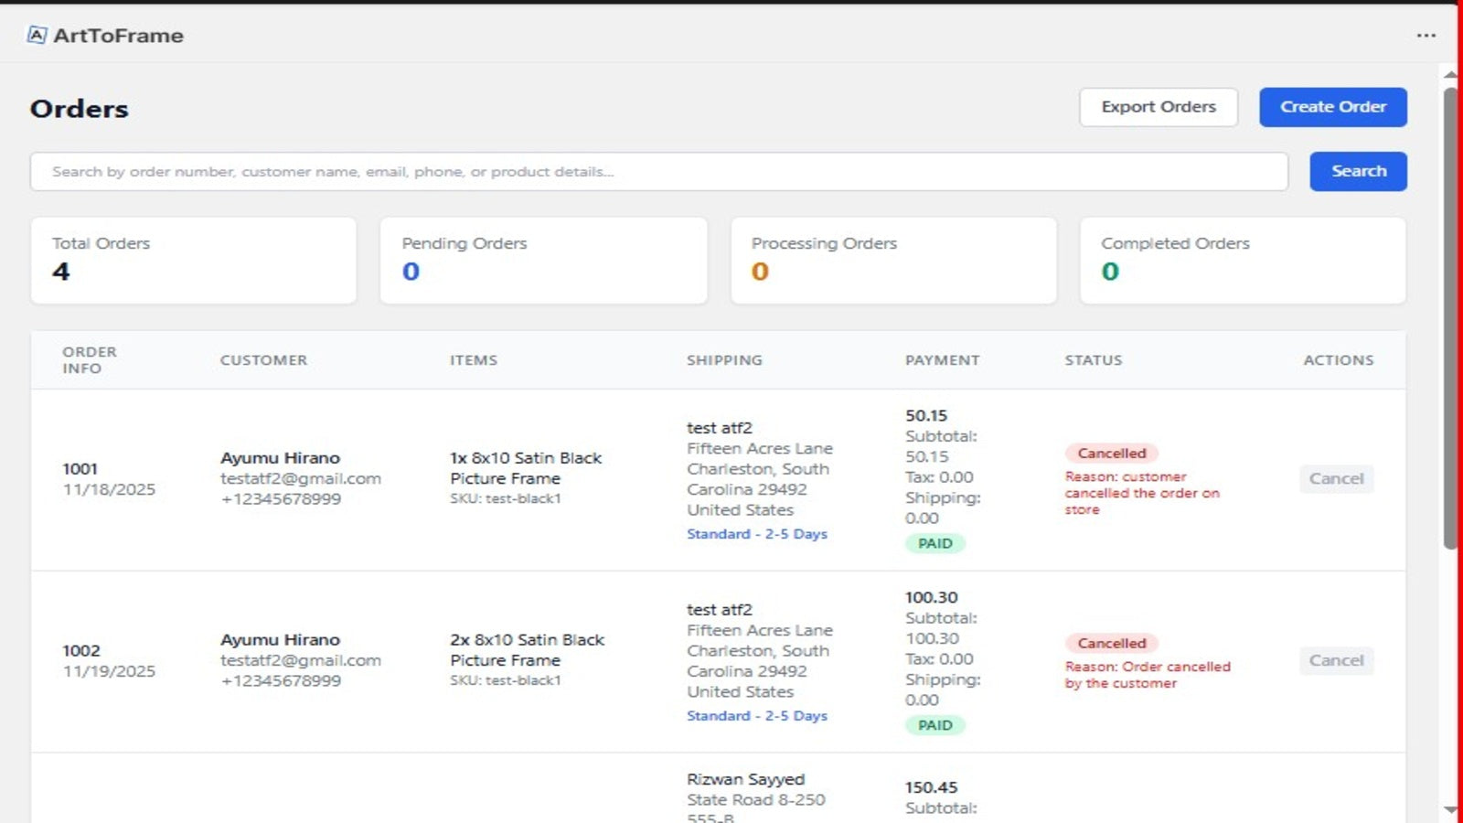Click the PAID badge for order 1001
Image resolution: width=1463 pixels, height=823 pixels.
pos(934,544)
